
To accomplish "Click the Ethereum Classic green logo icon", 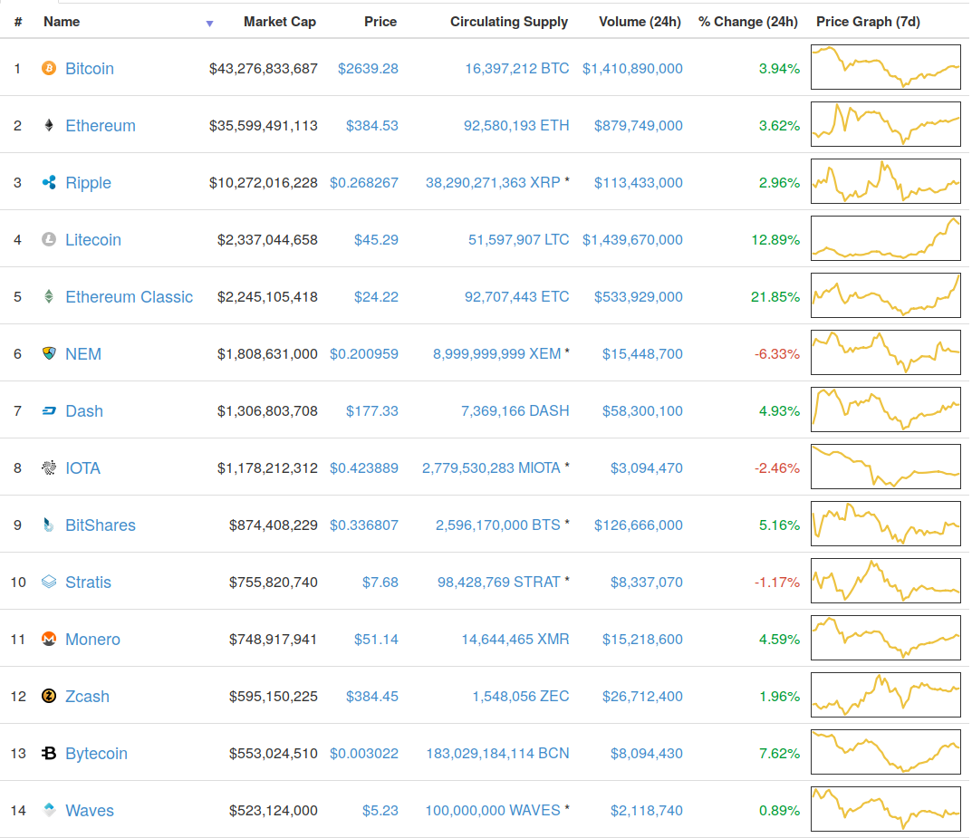I will [49, 296].
